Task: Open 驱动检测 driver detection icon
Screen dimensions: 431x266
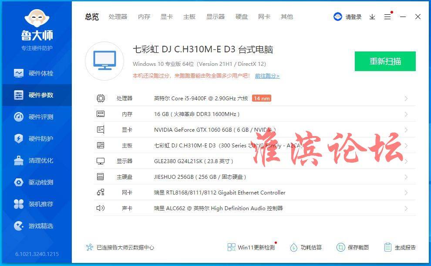Action: point(19,182)
